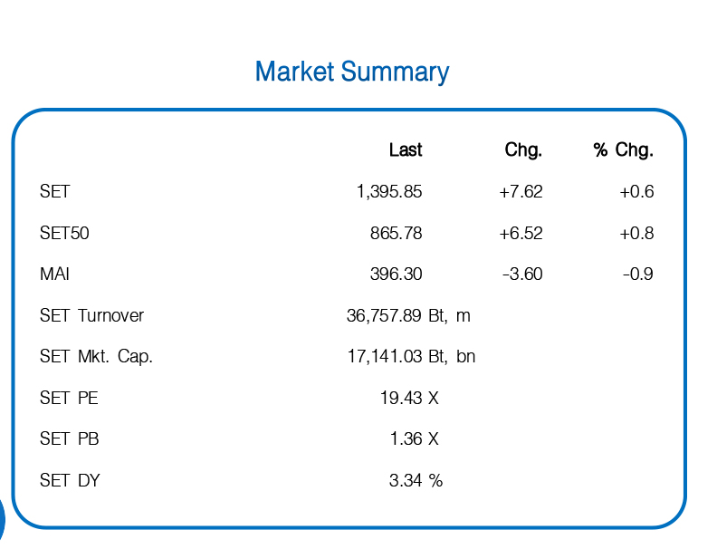Screen dimensions: 717x549
Task: Click the SET50 row label
Action: (64, 233)
